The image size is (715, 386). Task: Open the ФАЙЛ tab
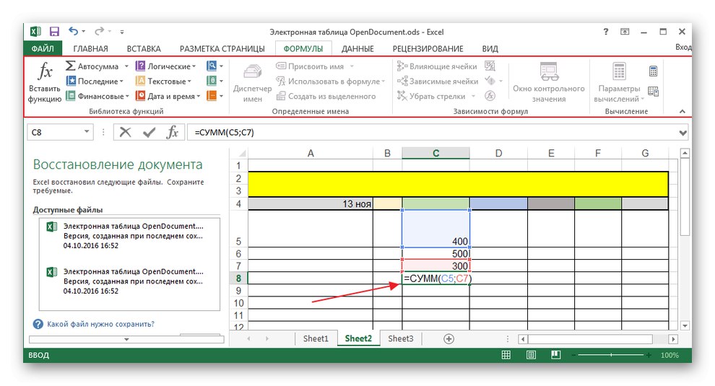coord(43,49)
